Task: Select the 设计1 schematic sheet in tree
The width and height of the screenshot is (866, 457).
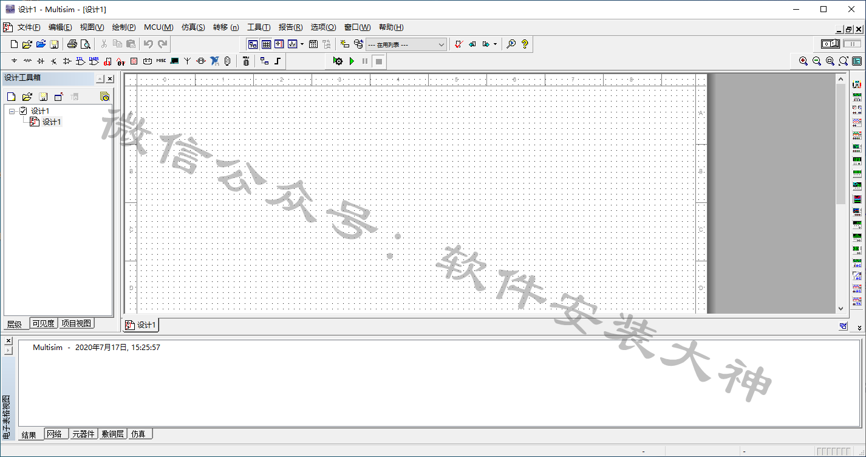Action: pyautogui.click(x=52, y=122)
